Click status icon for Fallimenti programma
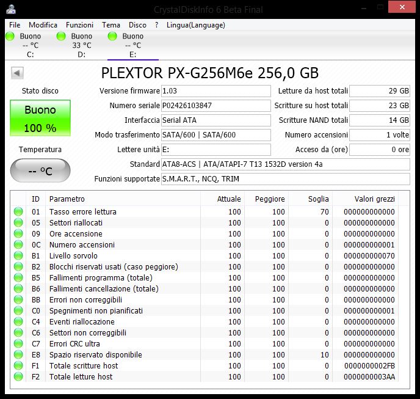This screenshot has height=399, width=420. [x=18, y=277]
